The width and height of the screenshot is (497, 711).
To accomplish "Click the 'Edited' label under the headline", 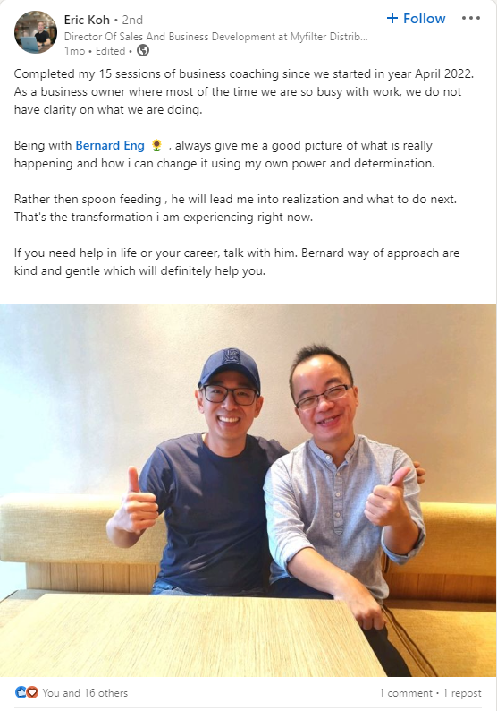I will coord(111,51).
